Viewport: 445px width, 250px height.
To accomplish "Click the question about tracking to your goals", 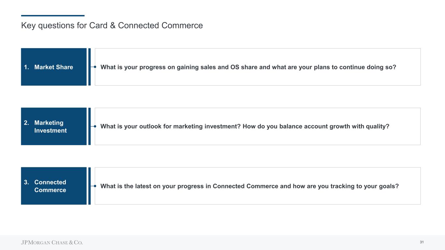I will point(250,186).
